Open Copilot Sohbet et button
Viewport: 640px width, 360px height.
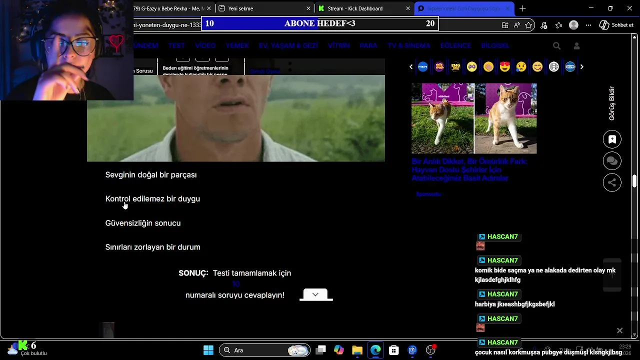click(x=616, y=25)
